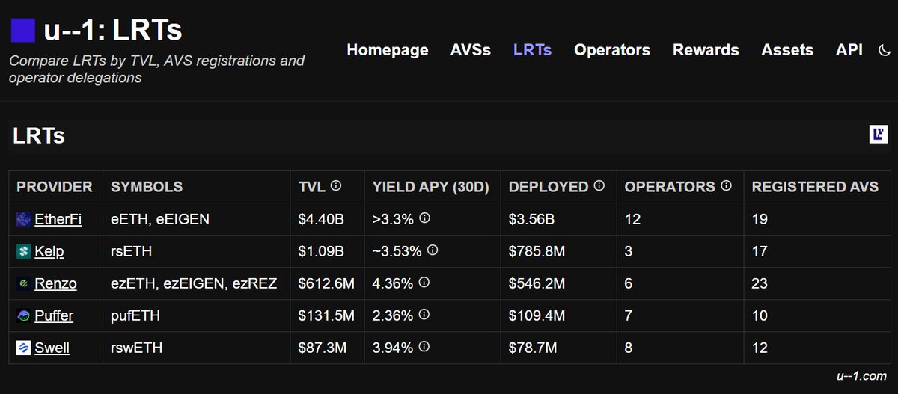Click deployed value $785.8M
The height and width of the screenshot is (394, 898).
click(x=537, y=251)
